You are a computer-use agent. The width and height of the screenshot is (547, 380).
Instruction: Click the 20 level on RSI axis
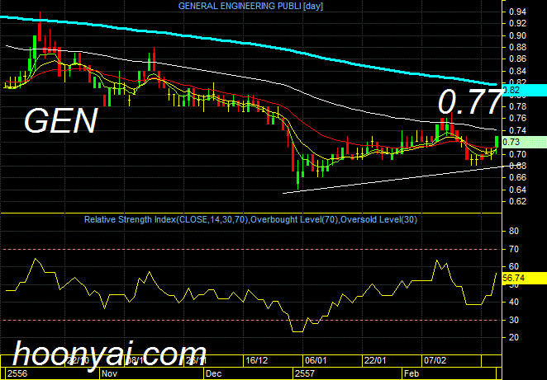(513, 337)
